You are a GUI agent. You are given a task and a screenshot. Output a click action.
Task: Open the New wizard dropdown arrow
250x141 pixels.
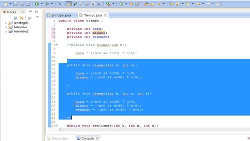click(x=10, y=4)
